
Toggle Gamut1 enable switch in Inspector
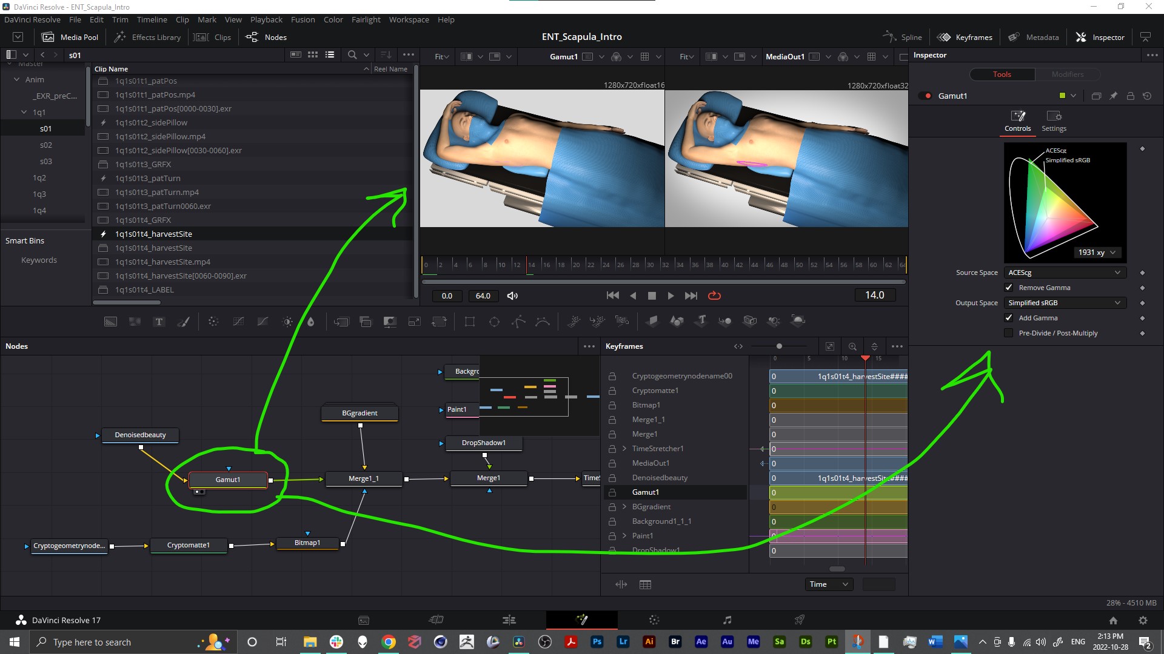(x=926, y=96)
